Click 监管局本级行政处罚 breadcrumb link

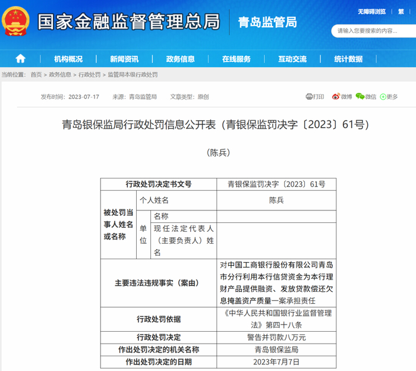[133, 75]
